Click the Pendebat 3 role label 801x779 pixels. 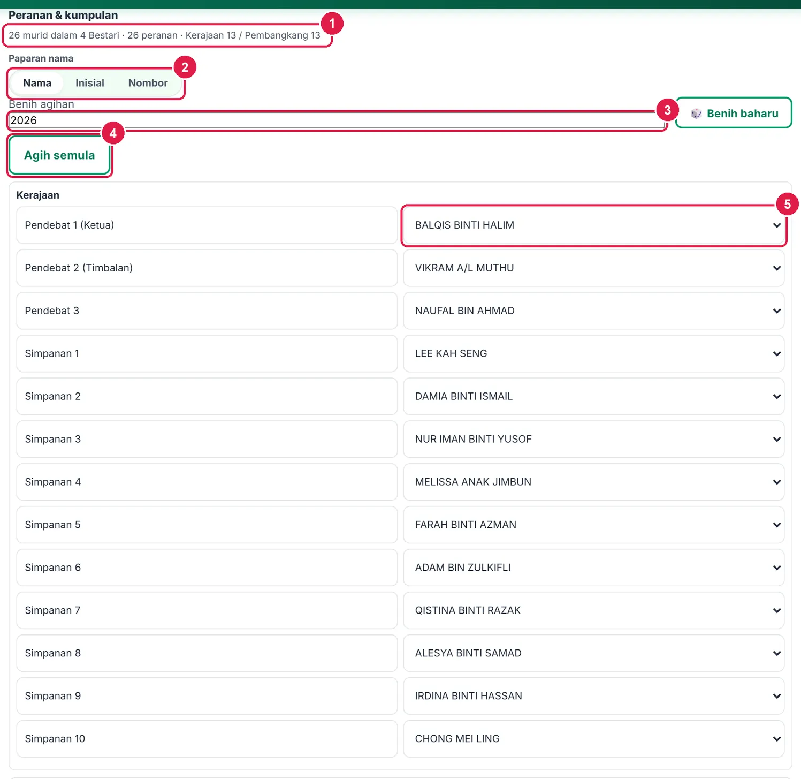pyautogui.click(x=207, y=311)
